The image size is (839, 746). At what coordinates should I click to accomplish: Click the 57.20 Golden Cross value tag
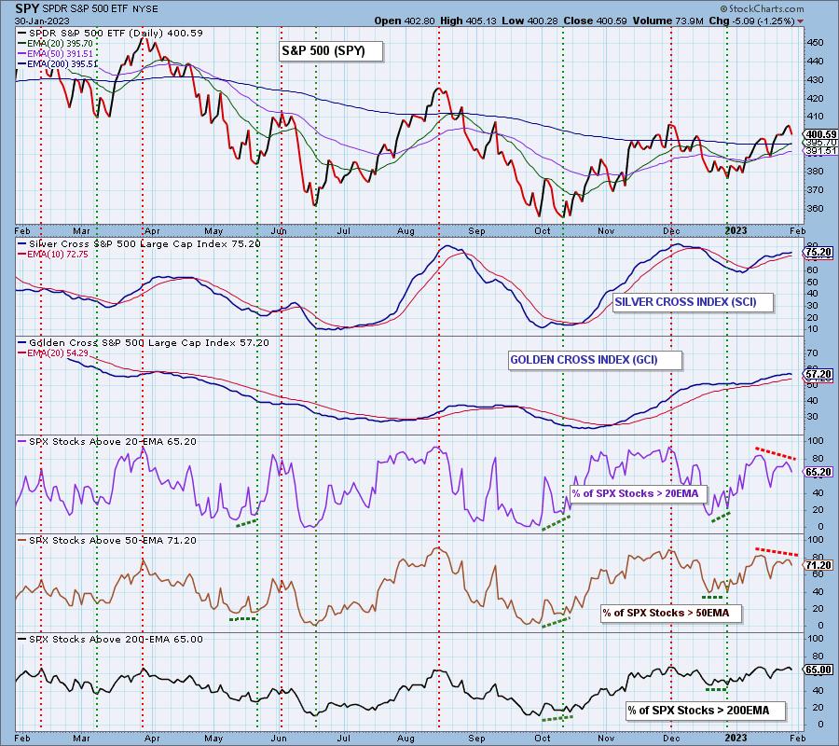(x=819, y=374)
